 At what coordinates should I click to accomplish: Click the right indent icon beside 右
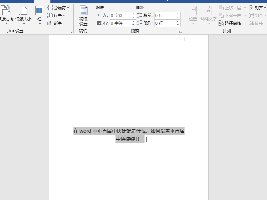(99, 23)
